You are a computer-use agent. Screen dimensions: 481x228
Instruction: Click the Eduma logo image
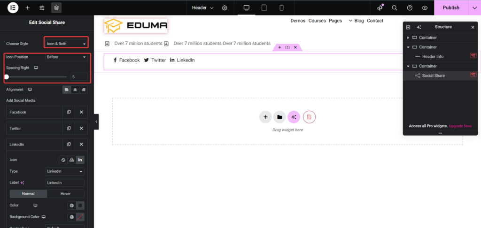(136, 25)
